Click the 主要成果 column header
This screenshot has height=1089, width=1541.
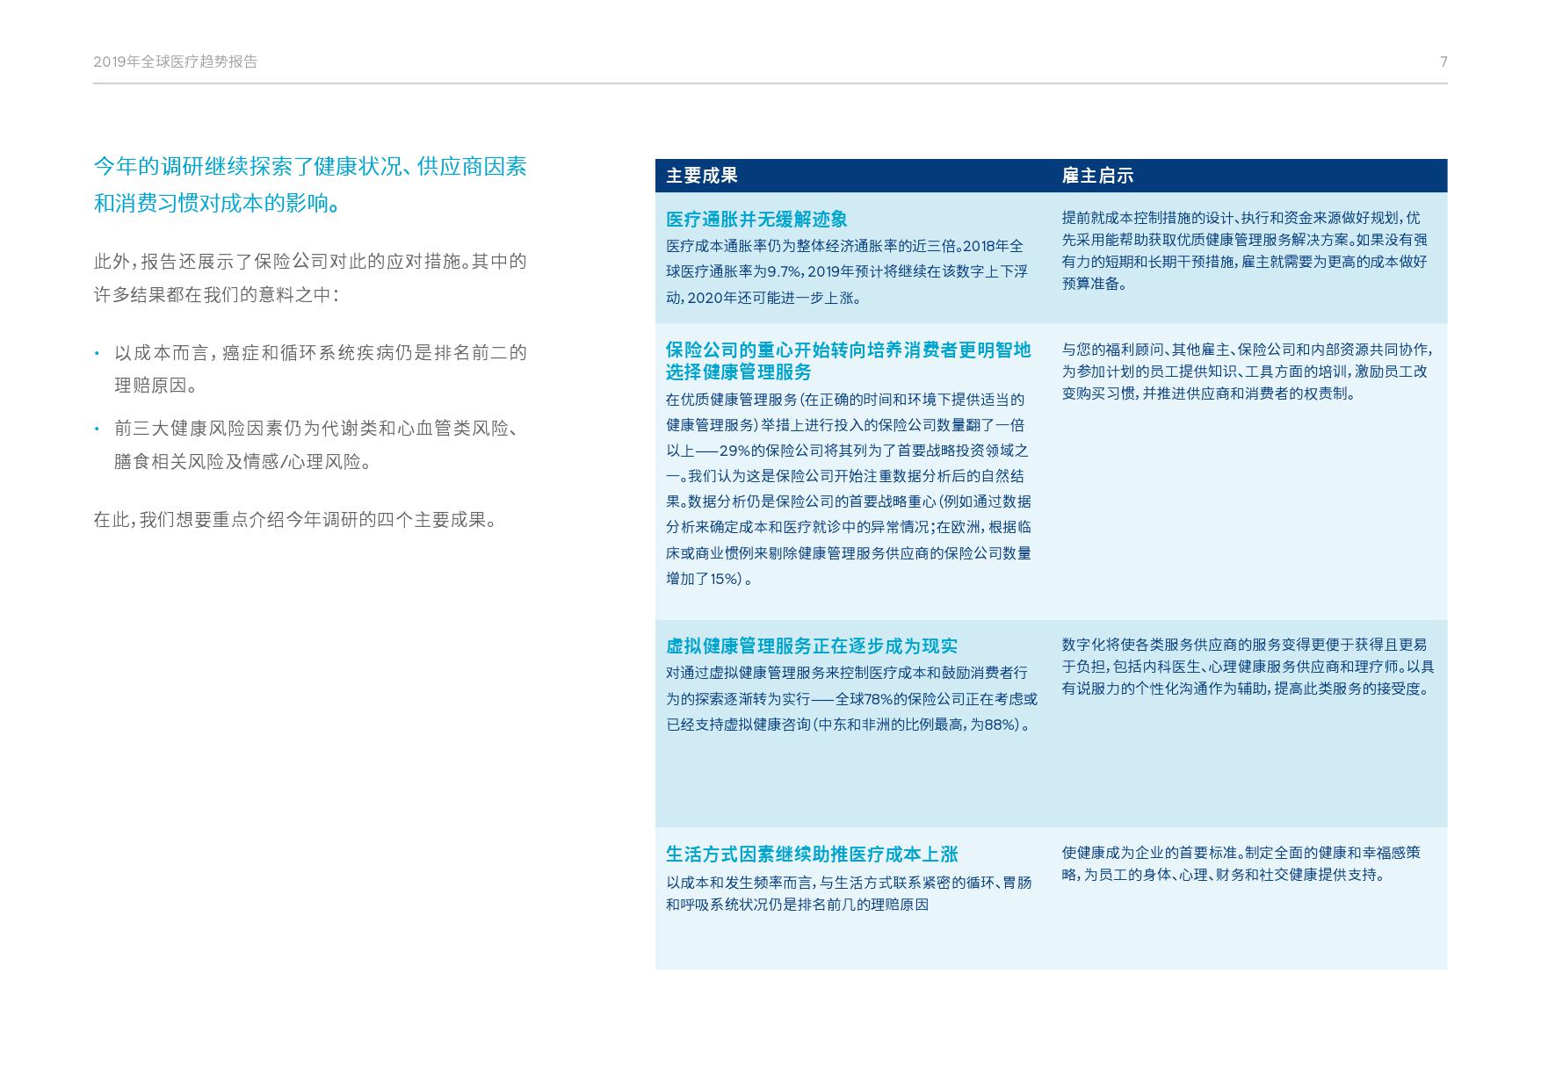[701, 176]
